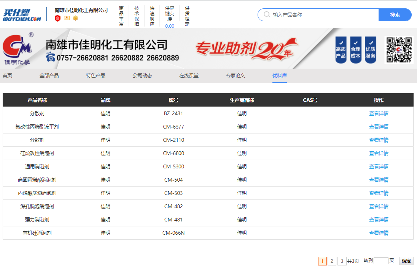Select the 优料库 tab
This screenshot has height=270, width=417.
click(280, 76)
